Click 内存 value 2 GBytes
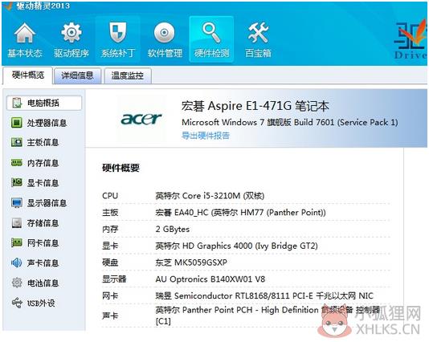 tap(173, 229)
